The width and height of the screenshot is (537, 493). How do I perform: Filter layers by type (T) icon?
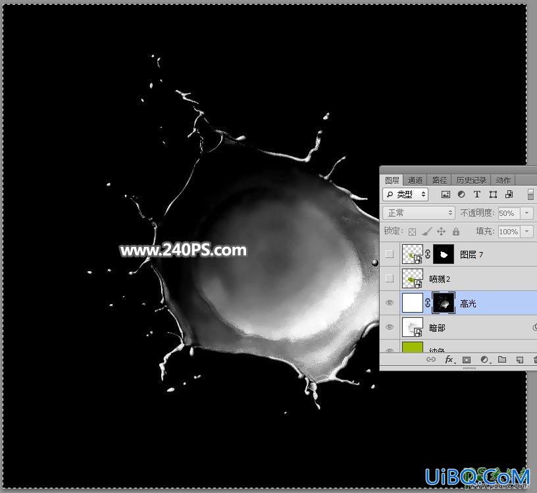point(476,195)
